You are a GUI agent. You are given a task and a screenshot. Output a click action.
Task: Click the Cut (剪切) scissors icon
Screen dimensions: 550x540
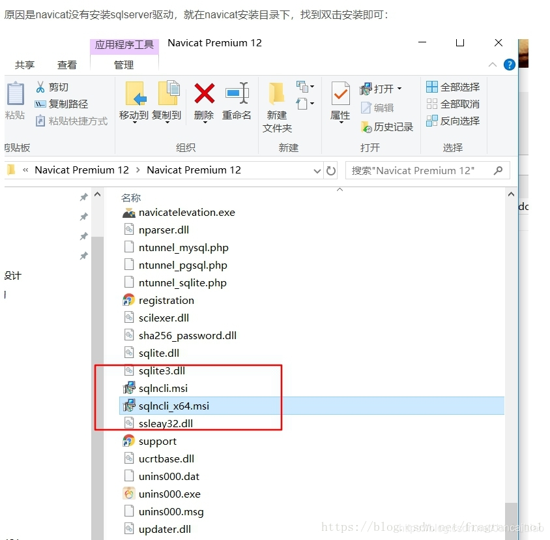(40, 87)
